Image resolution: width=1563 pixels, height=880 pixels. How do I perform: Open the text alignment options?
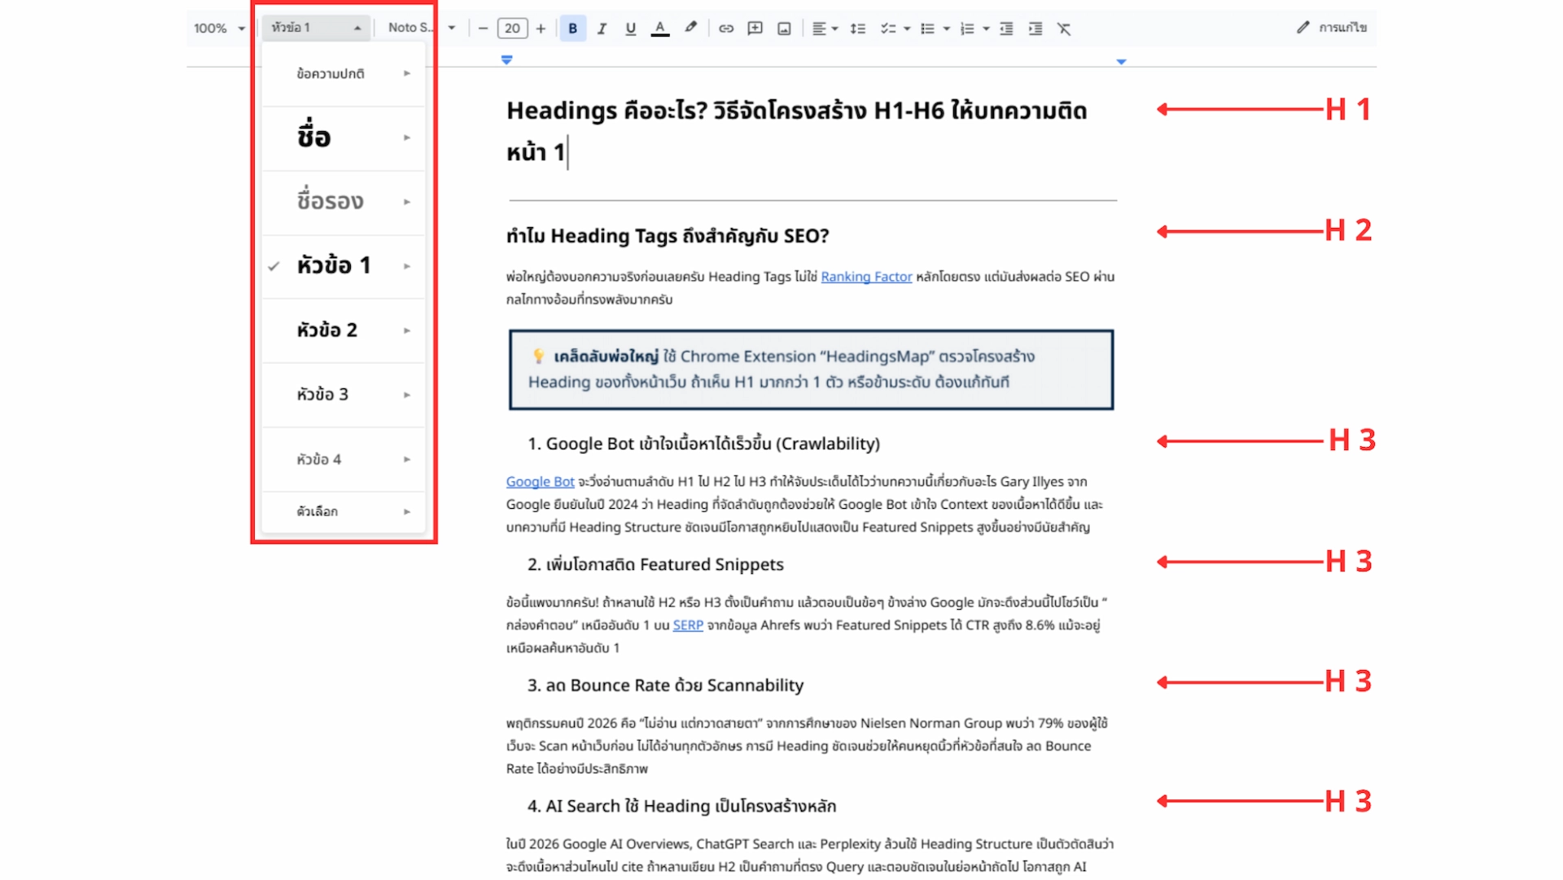tap(825, 28)
